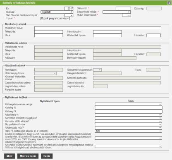The height and width of the screenshot is (160, 172).
Task: Open the Alkalmazás mód dropdown
Action: pos(128,128)
